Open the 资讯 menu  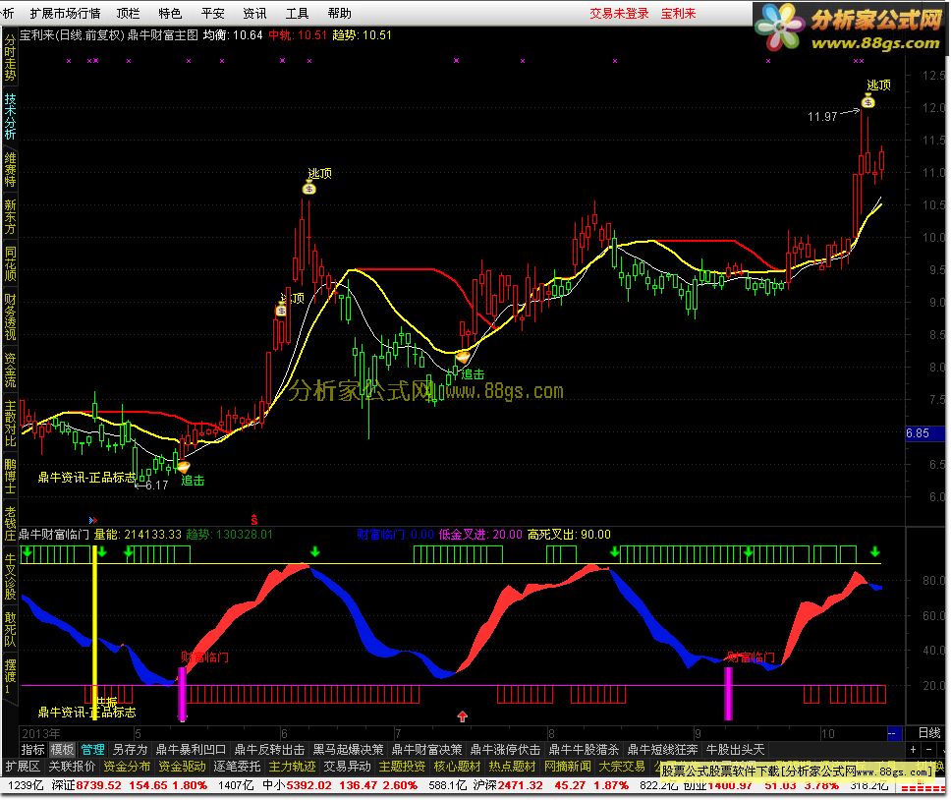click(x=254, y=14)
